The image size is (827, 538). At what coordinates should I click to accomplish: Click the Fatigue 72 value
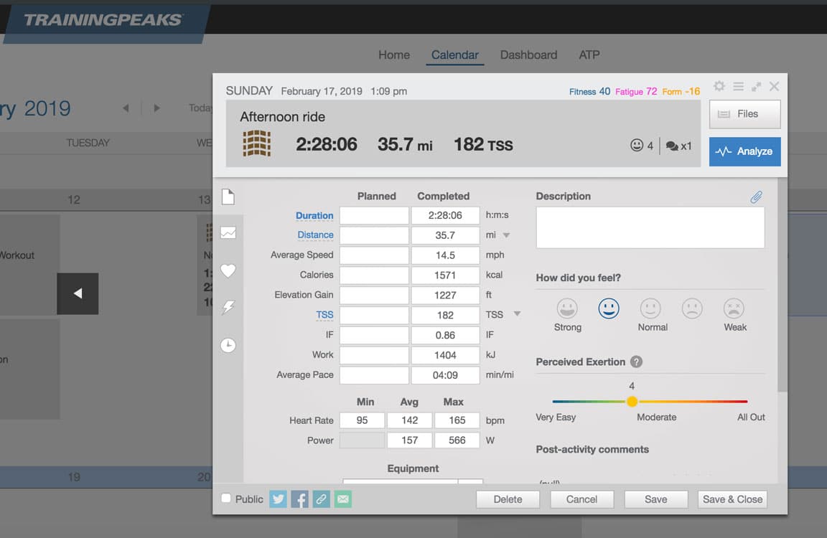636,91
